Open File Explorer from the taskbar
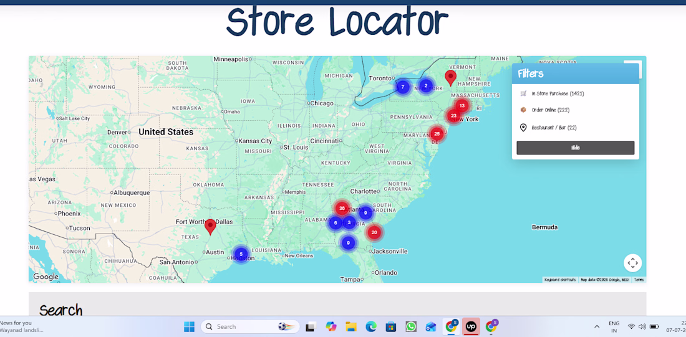 [351, 326]
